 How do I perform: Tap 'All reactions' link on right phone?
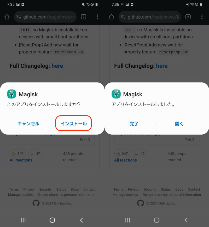point(125,160)
